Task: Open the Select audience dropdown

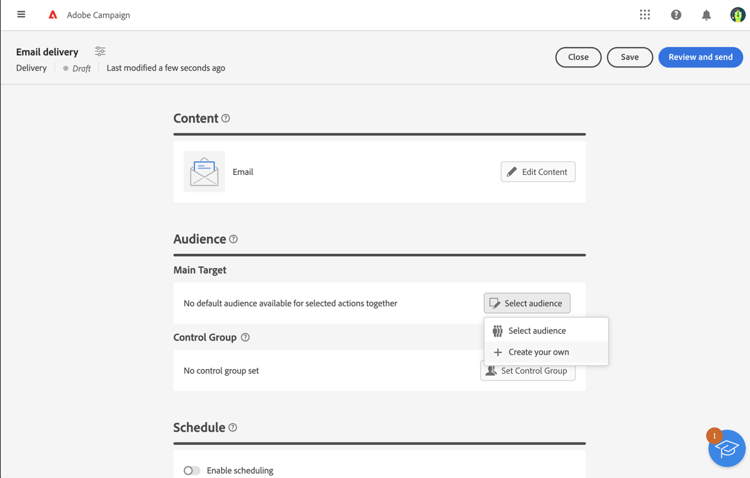Action: (527, 303)
